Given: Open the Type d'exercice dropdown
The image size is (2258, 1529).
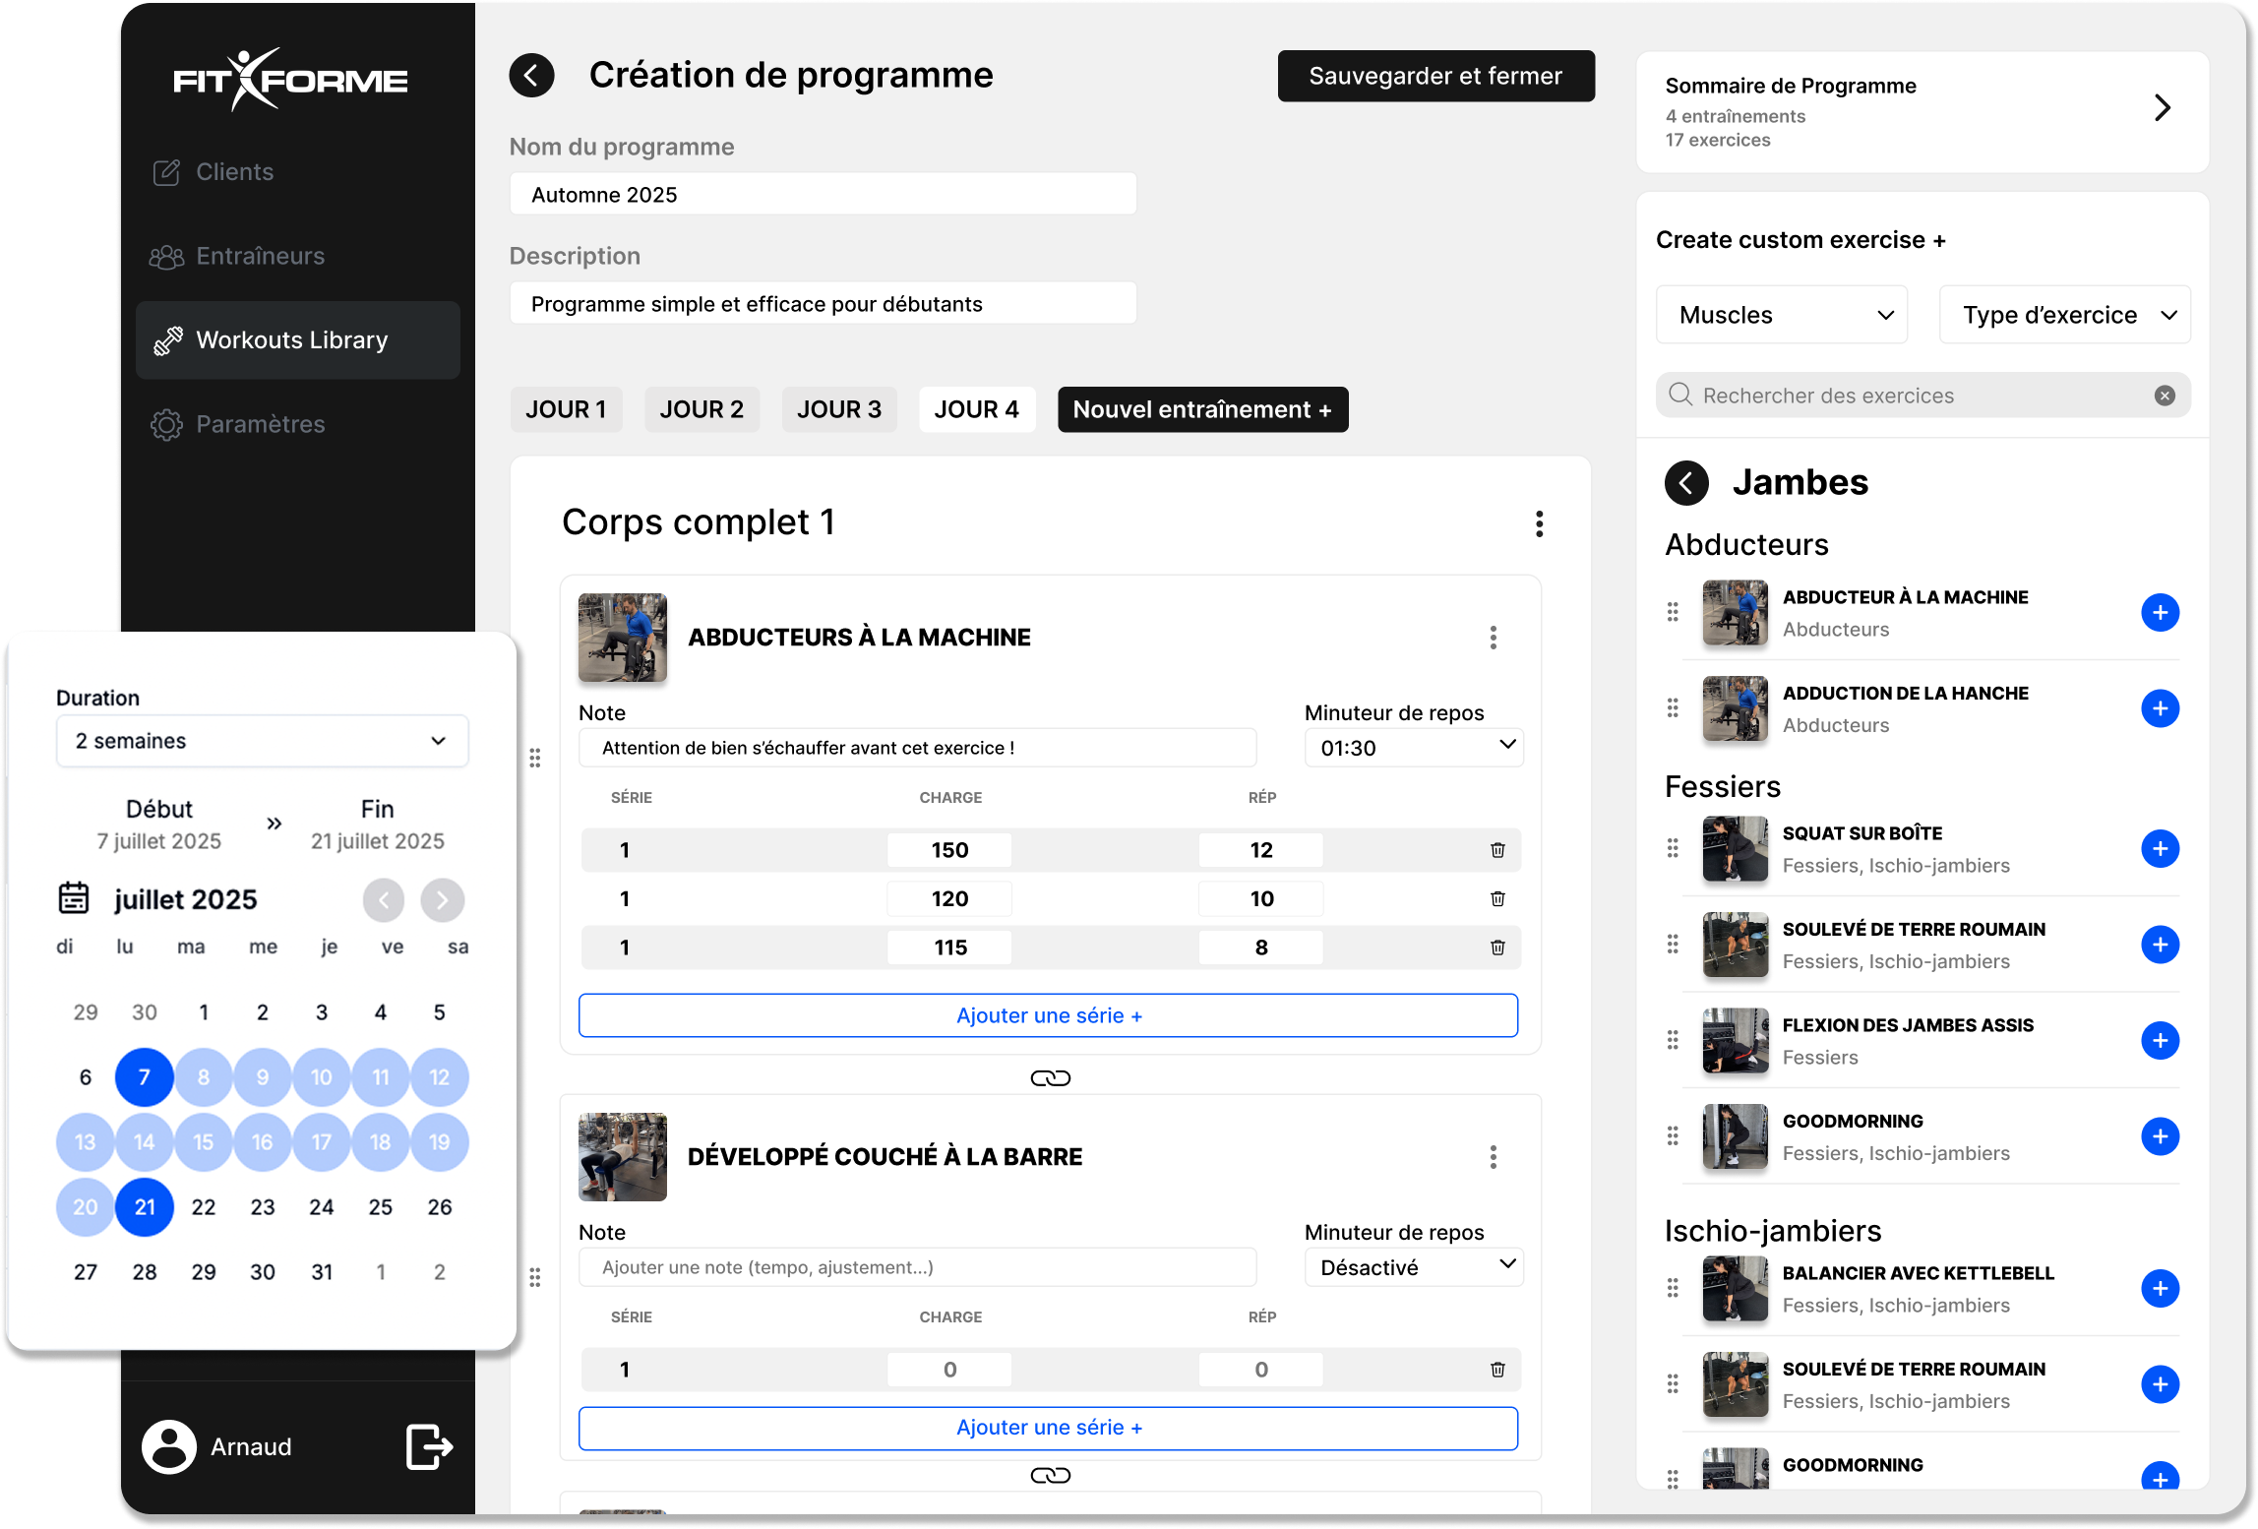Looking at the screenshot, I should (2065, 315).
